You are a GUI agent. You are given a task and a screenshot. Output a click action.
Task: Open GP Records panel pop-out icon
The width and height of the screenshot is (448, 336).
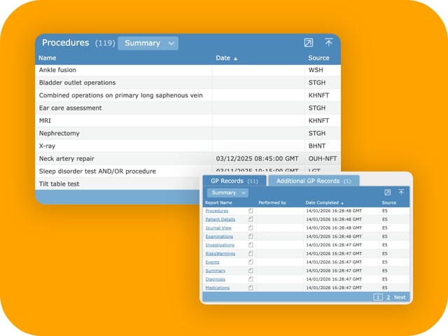pyautogui.click(x=387, y=192)
